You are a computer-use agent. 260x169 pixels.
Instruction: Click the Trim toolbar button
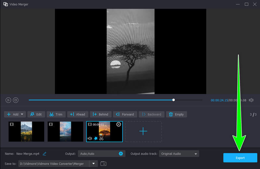(56, 114)
